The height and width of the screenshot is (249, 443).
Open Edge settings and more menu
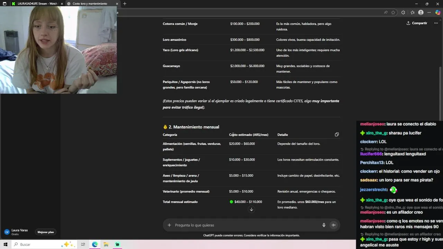tap(429, 12)
